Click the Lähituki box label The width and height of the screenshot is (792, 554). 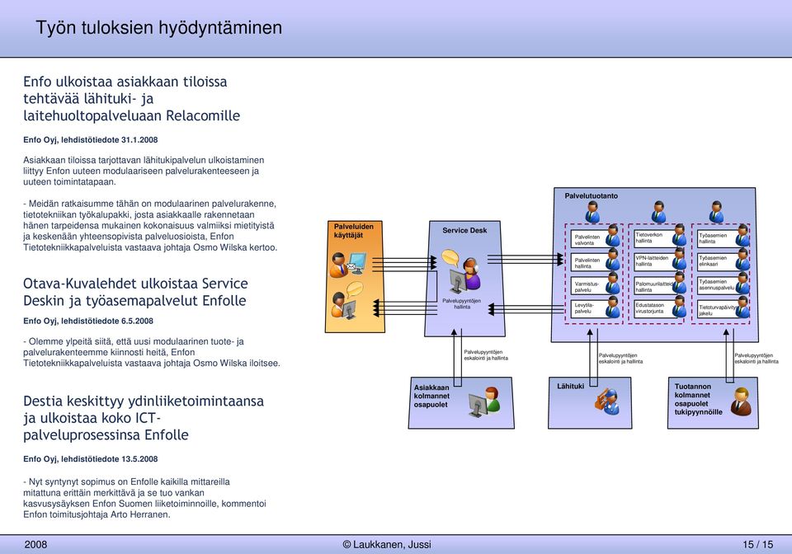click(570, 386)
